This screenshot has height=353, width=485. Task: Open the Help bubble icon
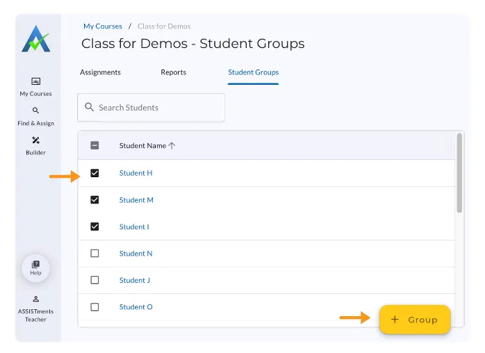point(35,268)
